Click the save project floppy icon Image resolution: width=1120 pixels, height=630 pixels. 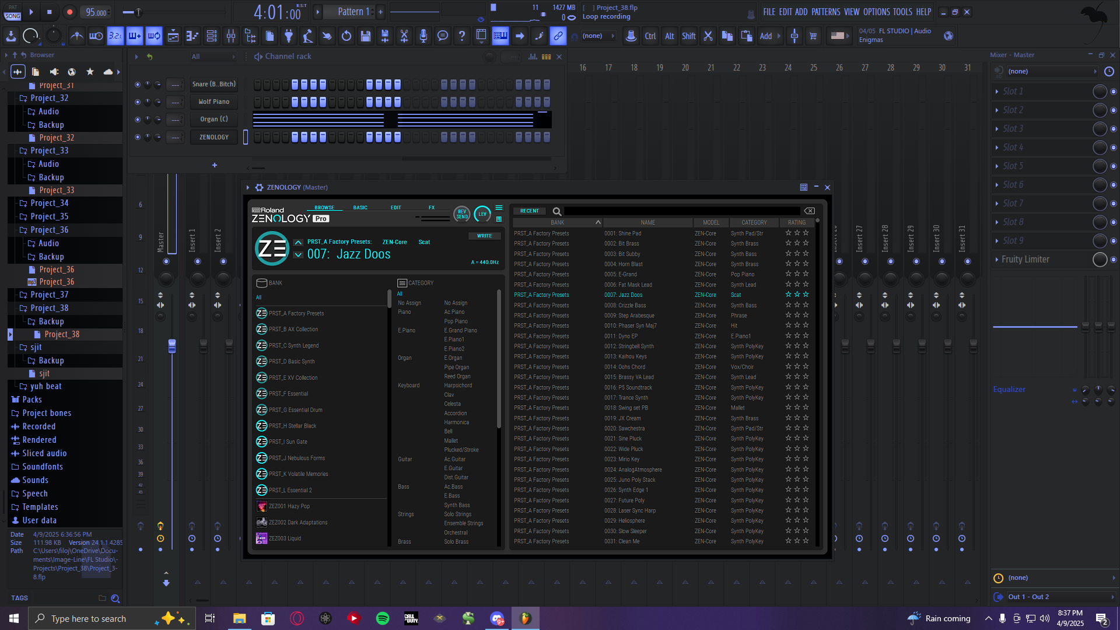pos(366,36)
